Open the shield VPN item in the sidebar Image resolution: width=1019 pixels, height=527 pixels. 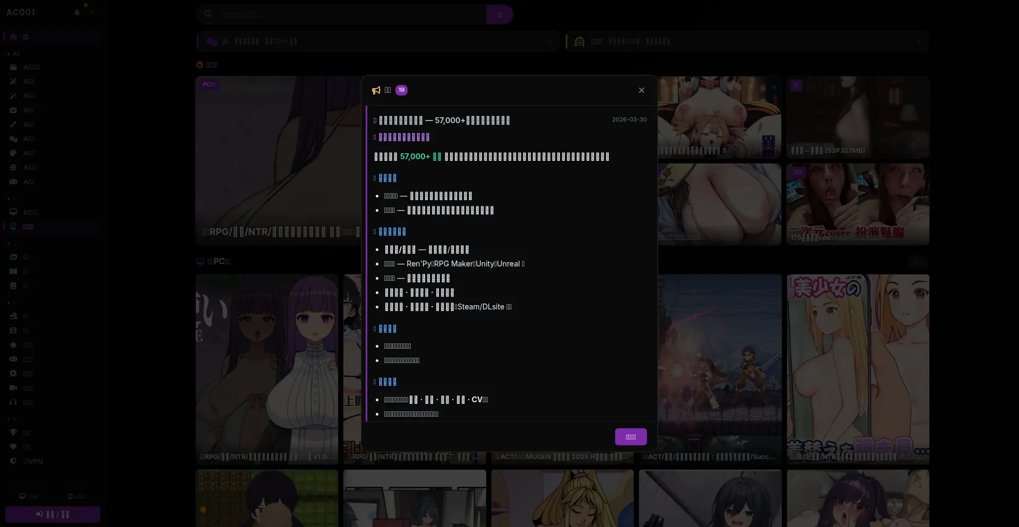tap(53, 461)
